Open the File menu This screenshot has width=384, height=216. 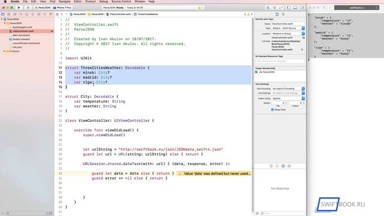25,1
